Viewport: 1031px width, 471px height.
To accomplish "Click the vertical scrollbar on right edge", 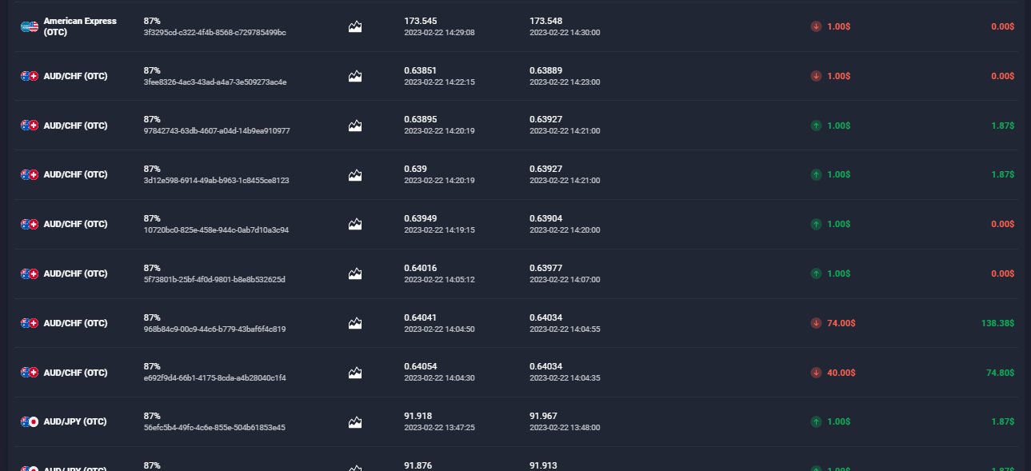I will 1025,235.
